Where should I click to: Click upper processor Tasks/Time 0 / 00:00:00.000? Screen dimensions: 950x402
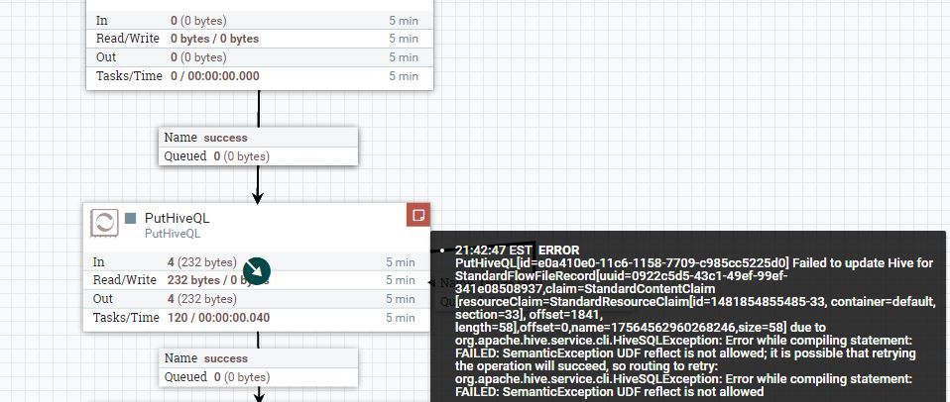coord(215,76)
